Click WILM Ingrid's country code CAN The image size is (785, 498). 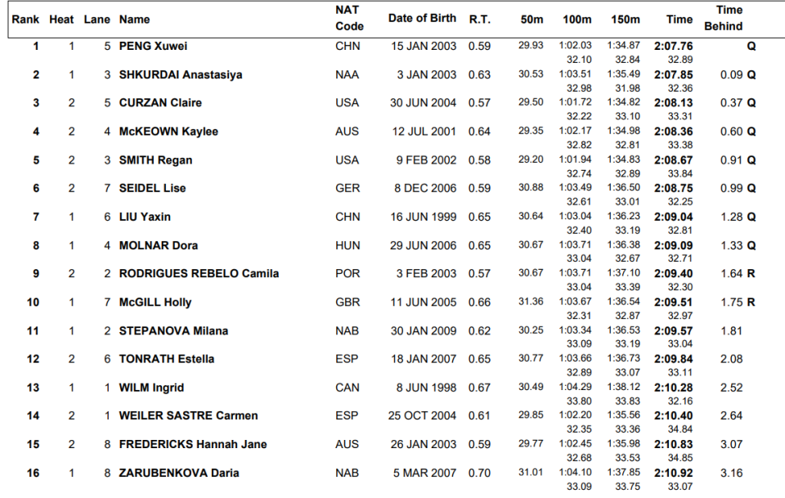pos(348,388)
